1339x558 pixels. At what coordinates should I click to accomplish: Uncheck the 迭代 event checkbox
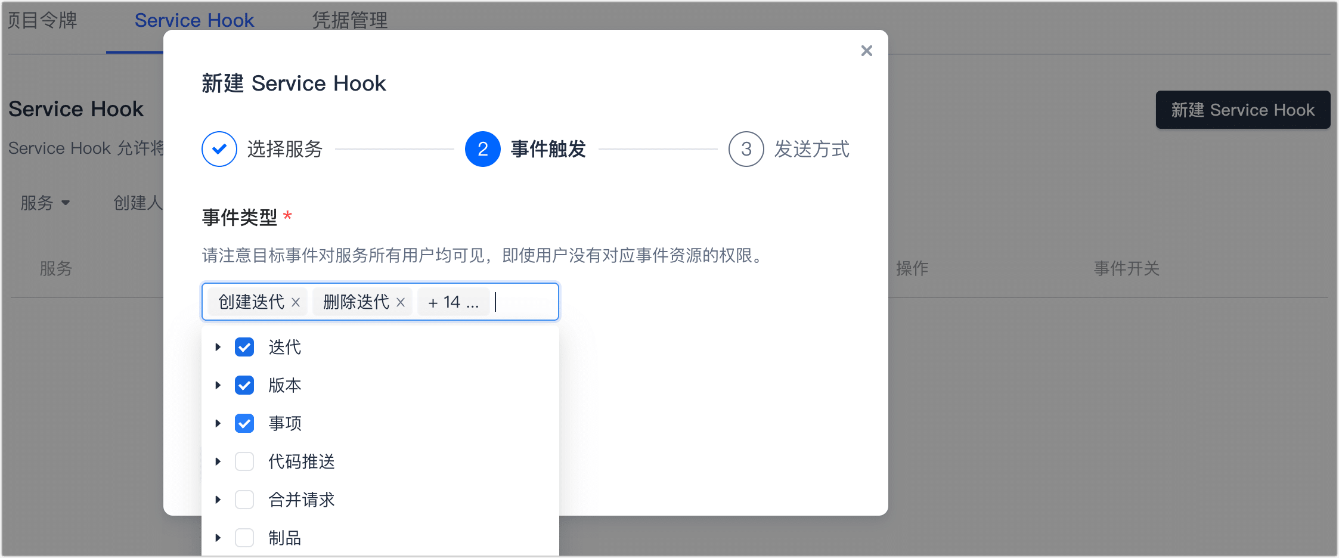(x=244, y=347)
